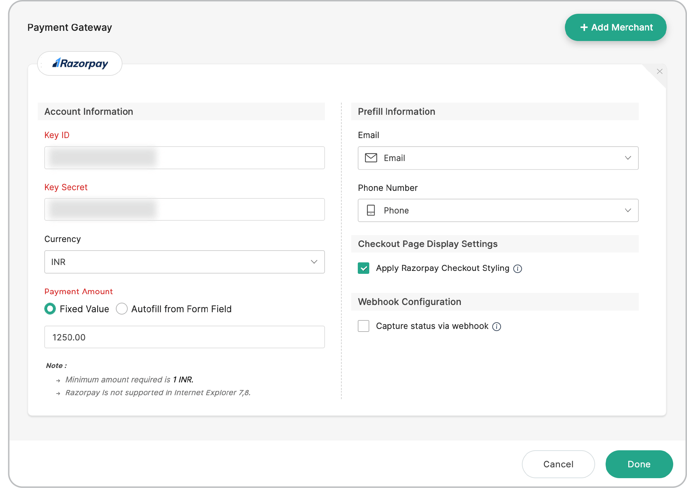Click the info icon beside Capture status via webhook
Screen dimensions: 687x488
click(x=497, y=326)
